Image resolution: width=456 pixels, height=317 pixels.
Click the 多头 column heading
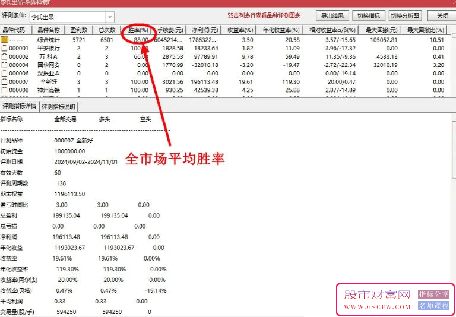tap(104, 119)
